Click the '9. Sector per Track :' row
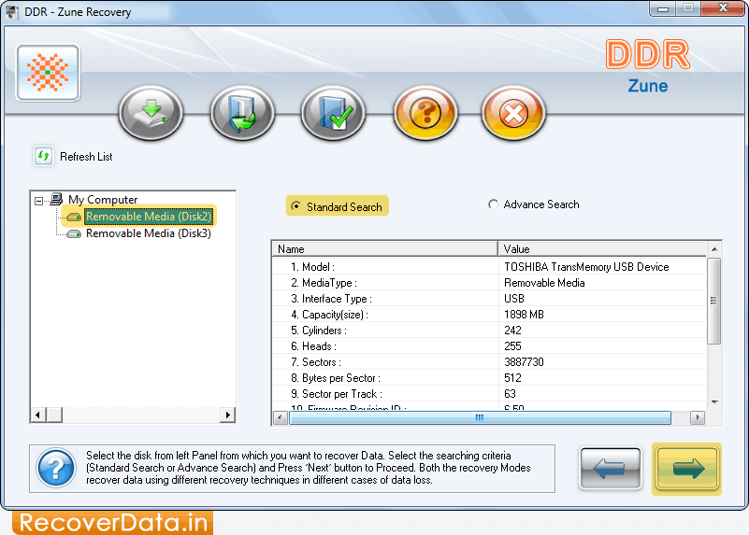 (x=489, y=394)
